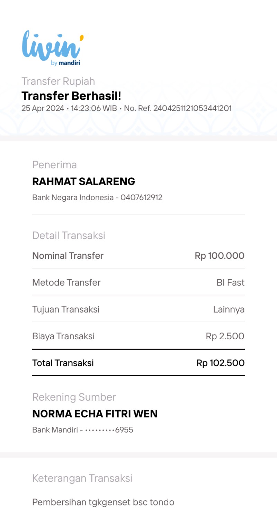
Task: Select the Transfer Berhasil! heading
Action: (x=71, y=96)
